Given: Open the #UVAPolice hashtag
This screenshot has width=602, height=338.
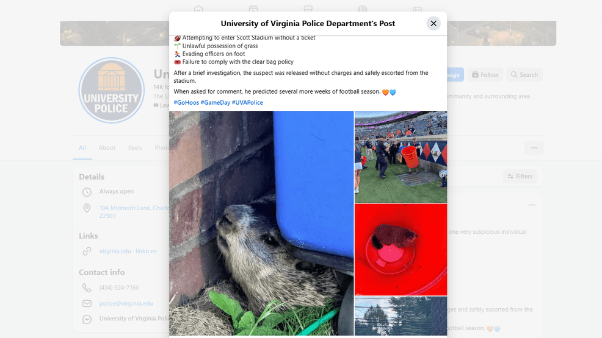Looking at the screenshot, I should tap(247, 102).
